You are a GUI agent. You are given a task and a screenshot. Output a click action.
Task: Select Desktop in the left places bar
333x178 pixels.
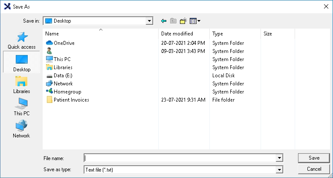coord(21,63)
